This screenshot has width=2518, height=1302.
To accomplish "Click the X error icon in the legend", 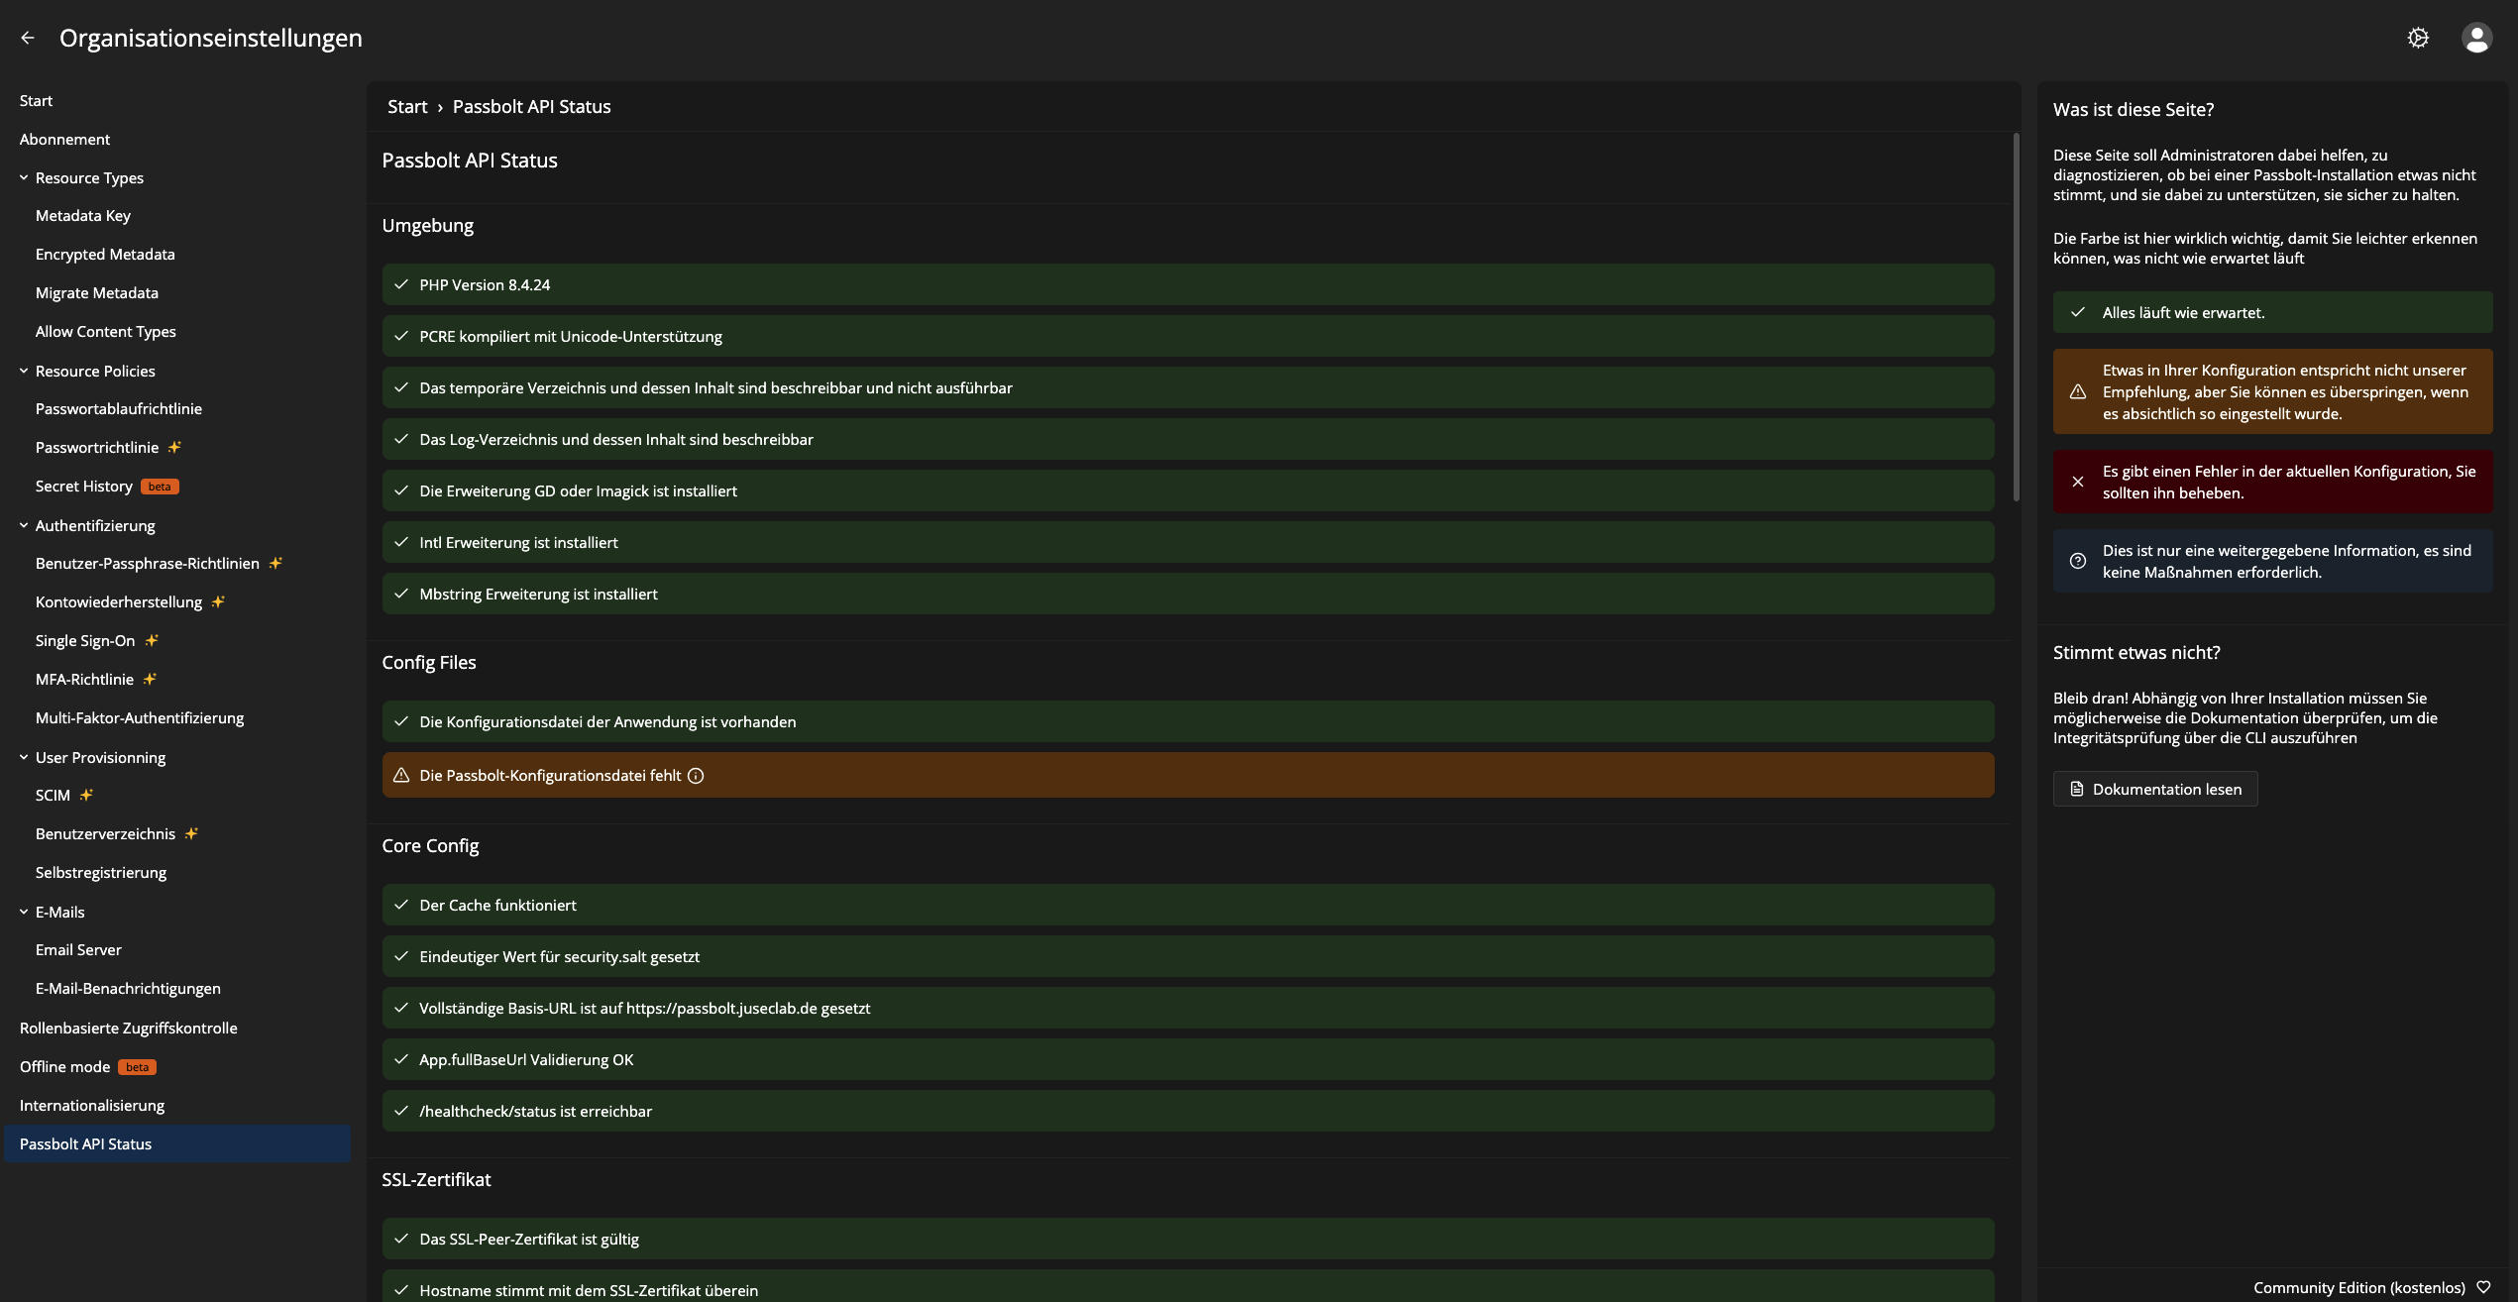I will point(2078,482).
